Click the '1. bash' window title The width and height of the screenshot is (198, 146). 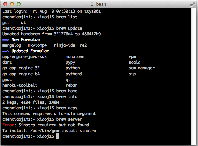click(98, 4)
